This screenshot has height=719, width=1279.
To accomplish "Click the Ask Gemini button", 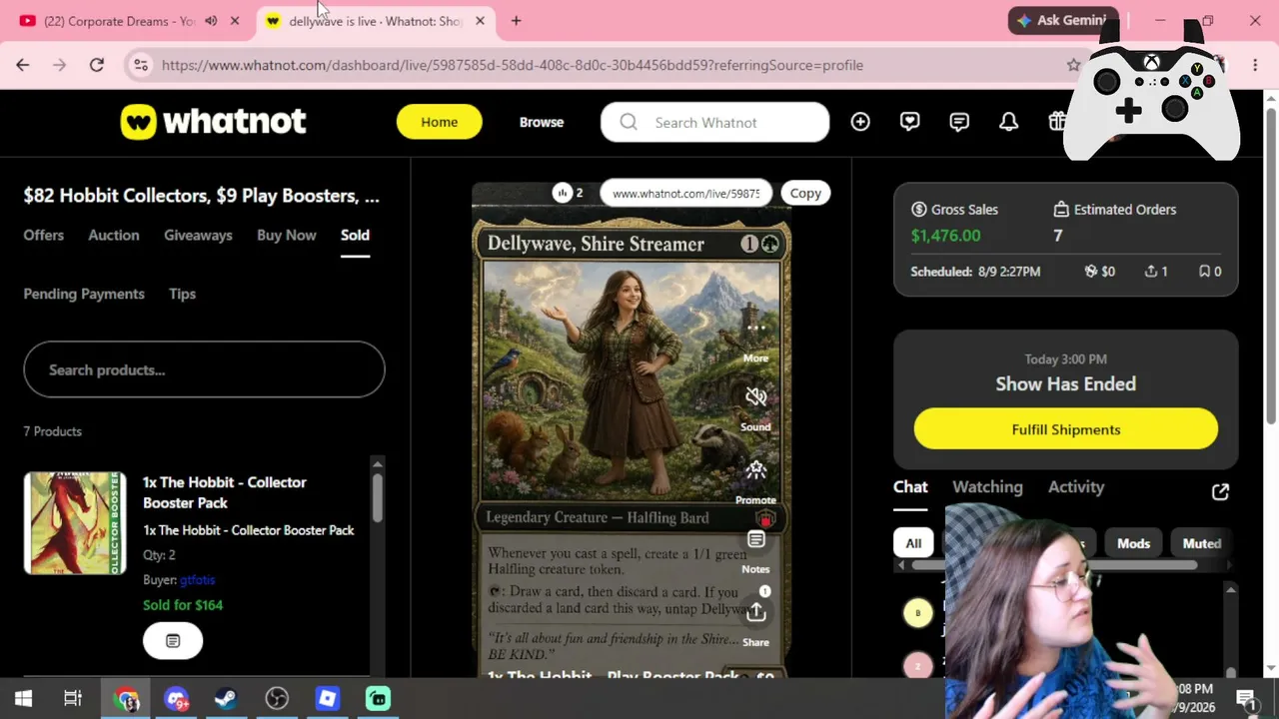I will (x=1063, y=20).
